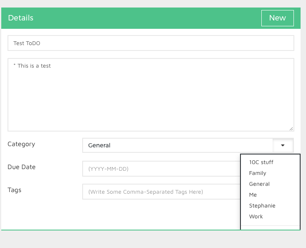The width and height of the screenshot is (306, 248).
Task: Pick General from the dropdown list
Action: click(x=259, y=184)
